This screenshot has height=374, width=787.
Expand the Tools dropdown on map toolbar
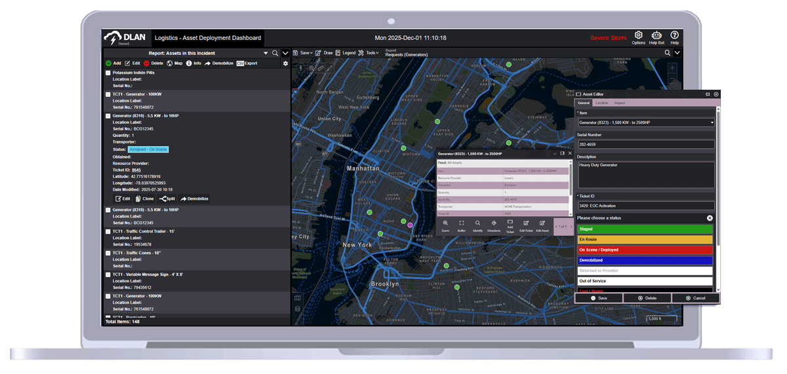point(371,53)
